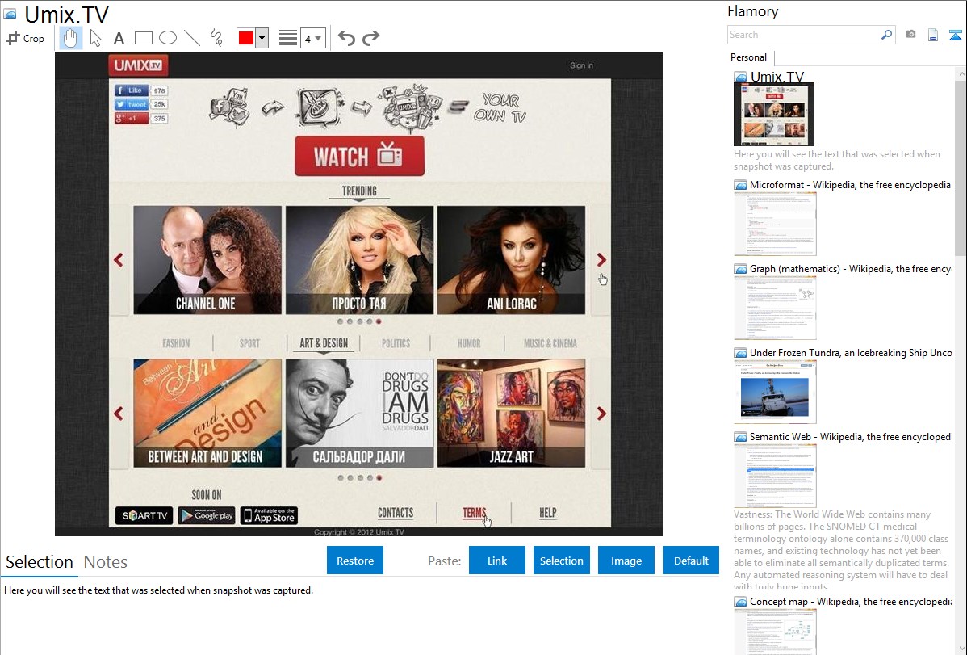Switch to the Selection tab
The image size is (967, 655).
pyautogui.click(x=40, y=562)
